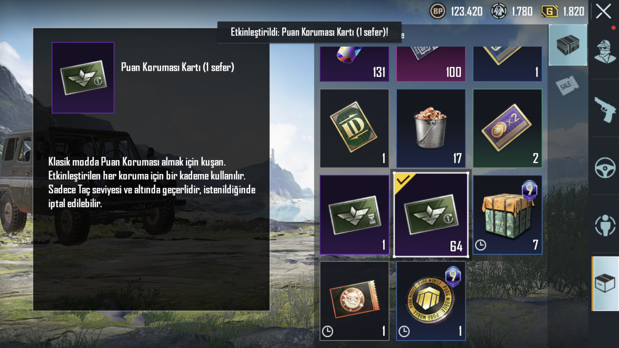
Task: Open the pistol weapons category
Action: click(x=605, y=110)
